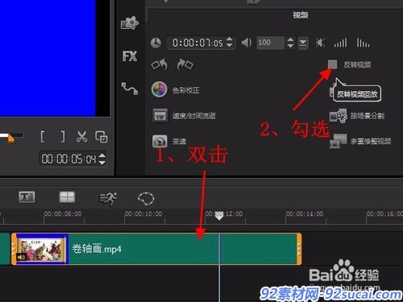Apply audio fade-out
403x302 pixels.
point(363,43)
